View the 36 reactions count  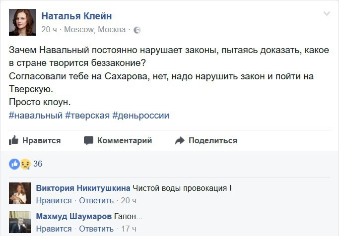[x=38, y=164]
